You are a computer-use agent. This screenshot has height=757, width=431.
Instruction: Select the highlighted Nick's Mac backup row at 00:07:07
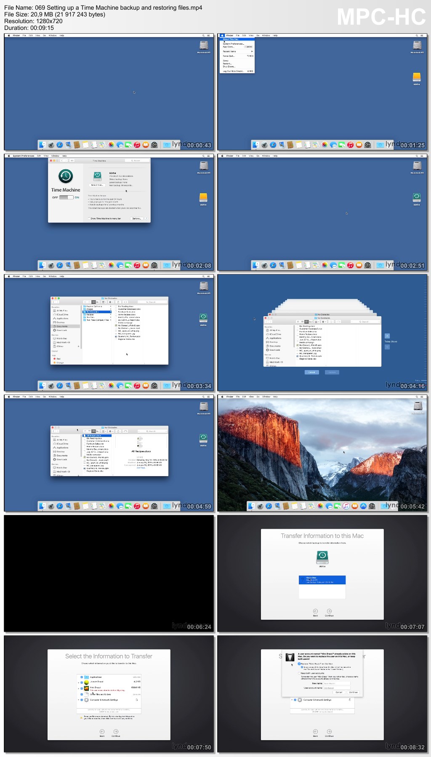click(322, 580)
